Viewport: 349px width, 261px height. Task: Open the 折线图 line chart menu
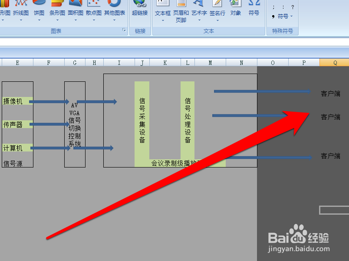click(x=21, y=10)
